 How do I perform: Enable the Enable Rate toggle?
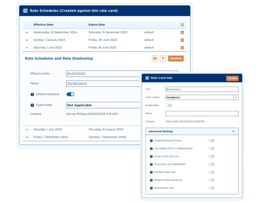tap(169, 105)
